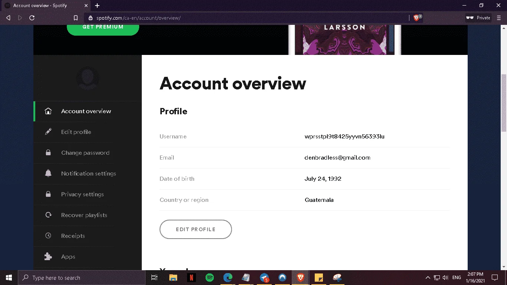Screen dimensions: 507x285
Task: Click the EDIT PROFILE button
Action: click(x=196, y=229)
